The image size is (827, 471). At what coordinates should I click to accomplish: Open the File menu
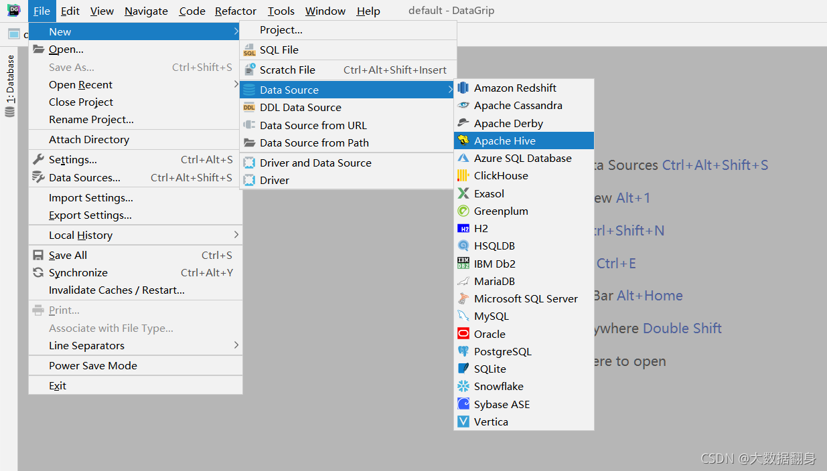pos(42,11)
